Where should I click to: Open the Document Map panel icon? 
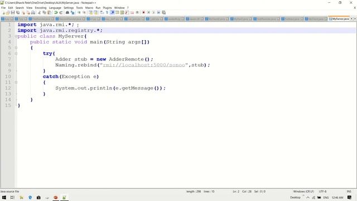pyautogui.click(x=122, y=12)
